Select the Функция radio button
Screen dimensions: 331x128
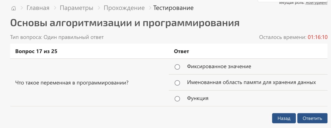[x=177, y=99]
